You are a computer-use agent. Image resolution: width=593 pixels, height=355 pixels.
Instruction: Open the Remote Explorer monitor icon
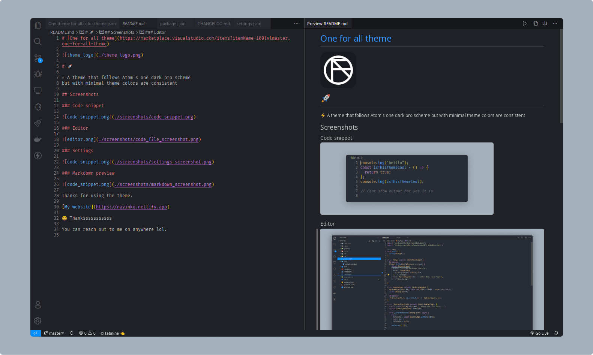(38, 90)
